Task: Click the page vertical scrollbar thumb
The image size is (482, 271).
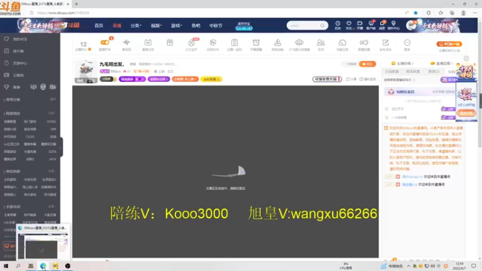Action: (x=480, y=101)
